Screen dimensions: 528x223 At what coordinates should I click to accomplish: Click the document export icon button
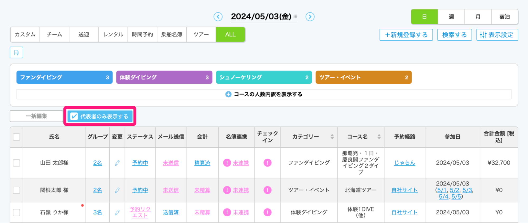pos(16,53)
